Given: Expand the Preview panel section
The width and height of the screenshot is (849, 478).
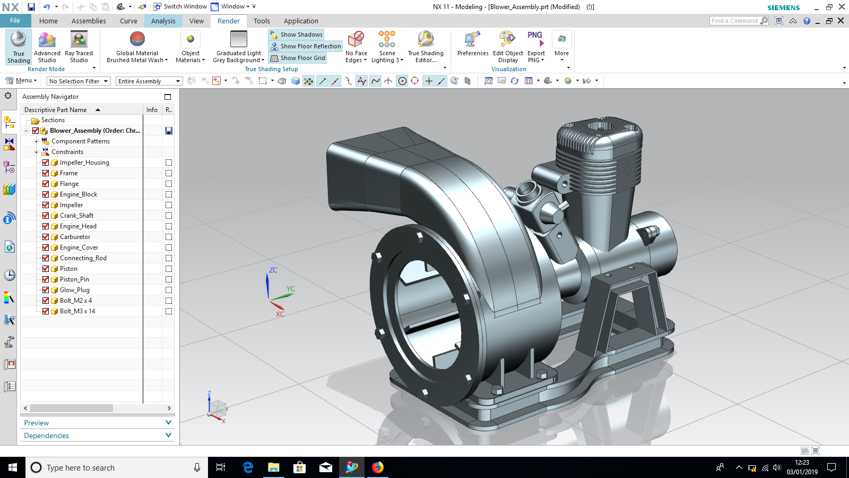Looking at the screenshot, I should tap(98, 423).
